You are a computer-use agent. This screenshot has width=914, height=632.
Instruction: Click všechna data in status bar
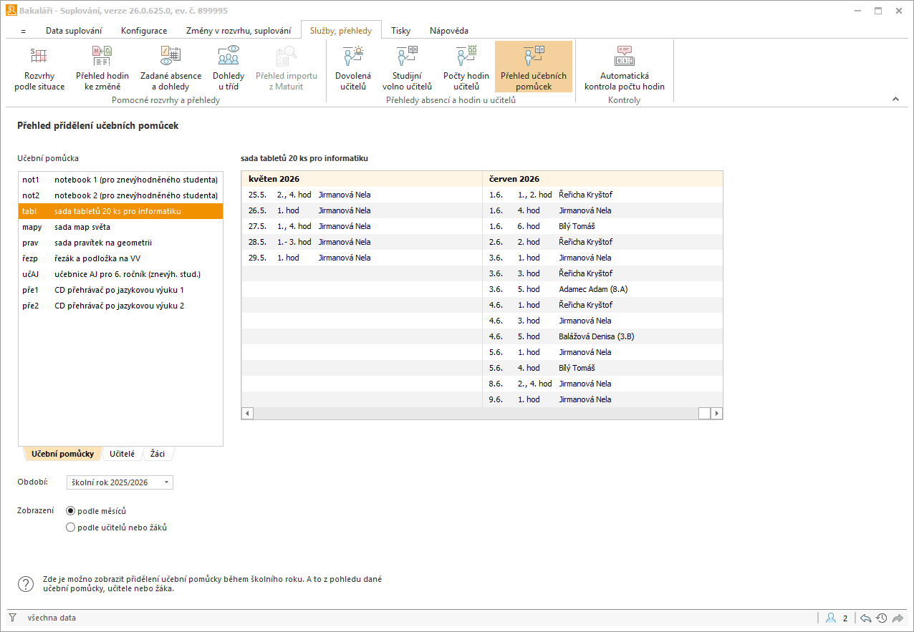coord(52,618)
